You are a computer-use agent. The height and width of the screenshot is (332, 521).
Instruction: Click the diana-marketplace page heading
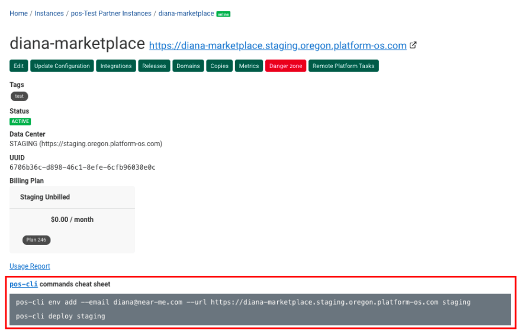tap(78, 43)
